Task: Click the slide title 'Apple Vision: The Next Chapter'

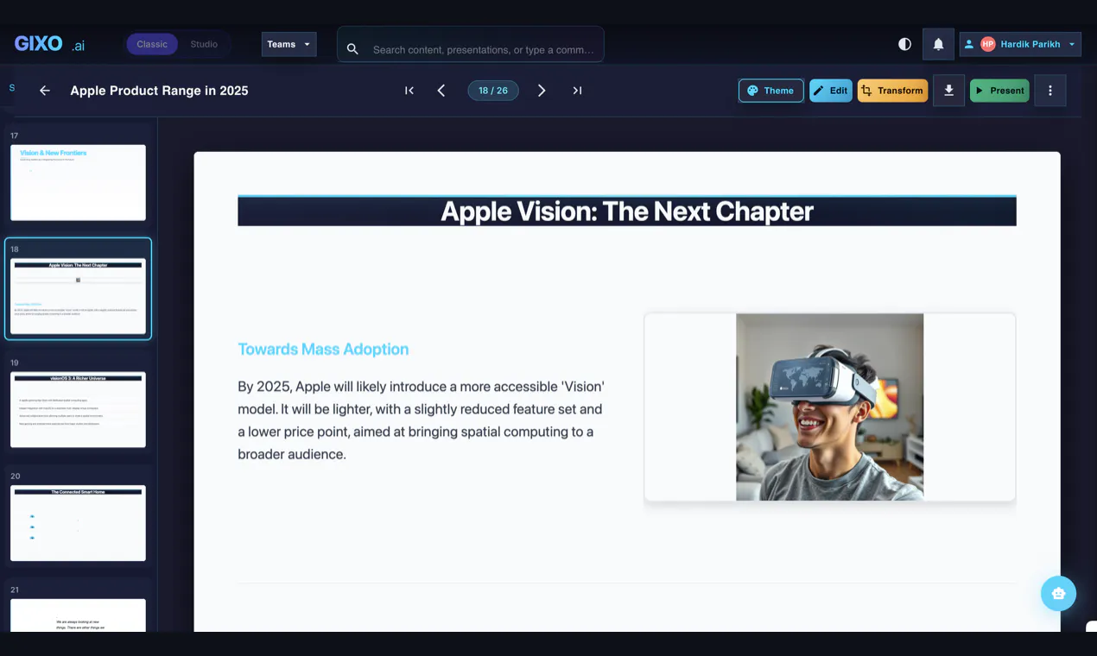Action: (627, 211)
